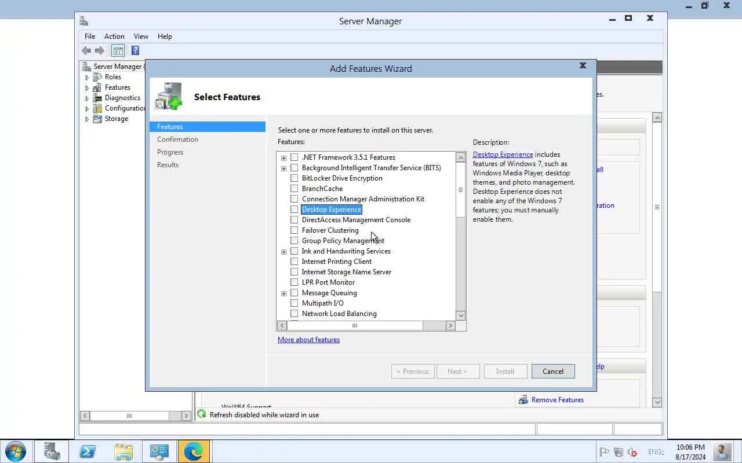The image size is (742, 463).
Task: Expand Configuration in Server Manager tree
Action: tap(87, 109)
